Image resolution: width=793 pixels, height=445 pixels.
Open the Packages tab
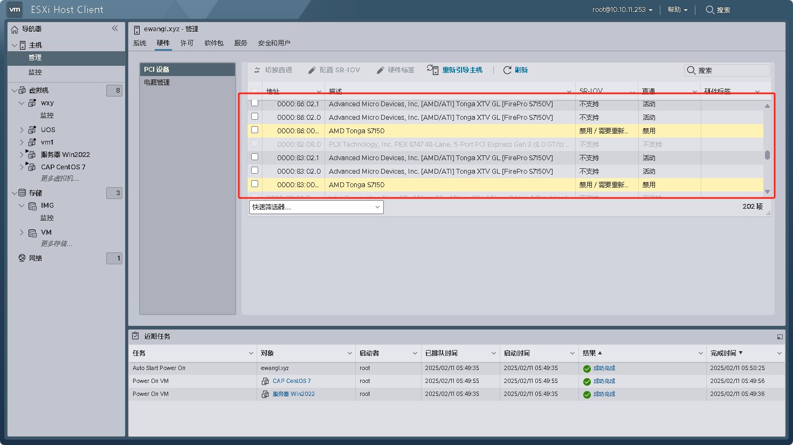(214, 43)
